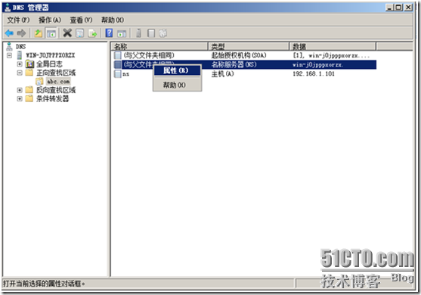421x295 pixels.
Task: Open the 文件(F) menu
Action: click(x=18, y=20)
